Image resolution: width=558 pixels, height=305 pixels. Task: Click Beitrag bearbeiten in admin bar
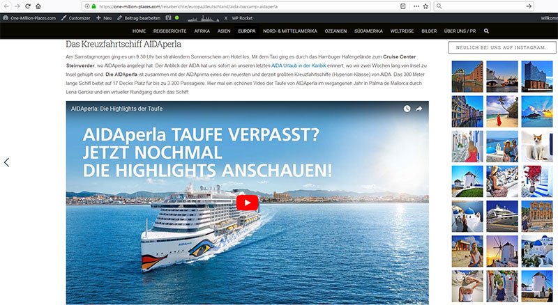coord(139,18)
